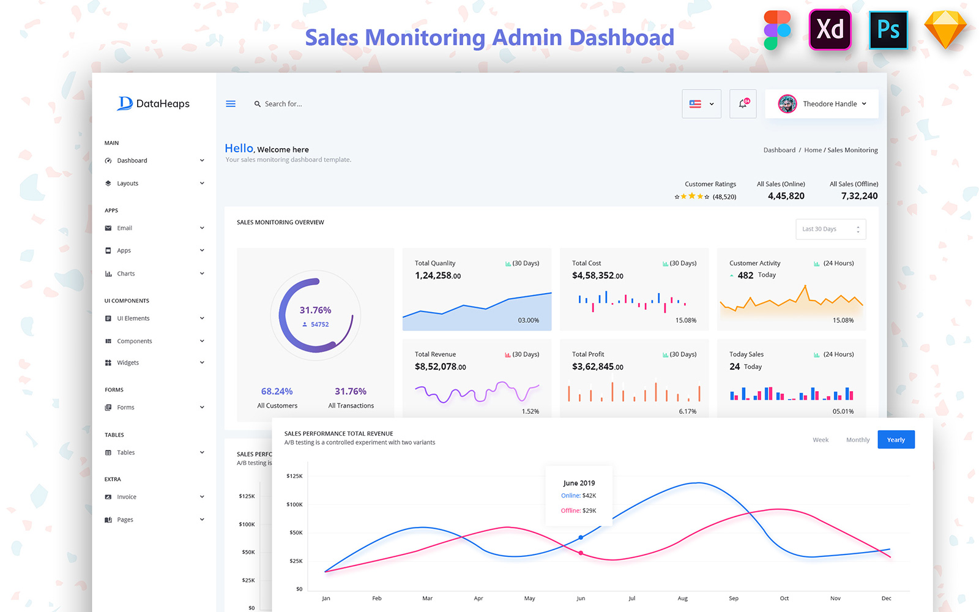This screenshot has height=612, width=979.
Task: Click the Sketch diamond icon
Action: pos(945,30)
